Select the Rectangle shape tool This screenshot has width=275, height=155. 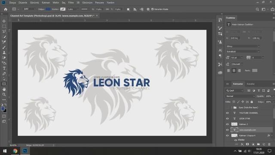point(4,84)
